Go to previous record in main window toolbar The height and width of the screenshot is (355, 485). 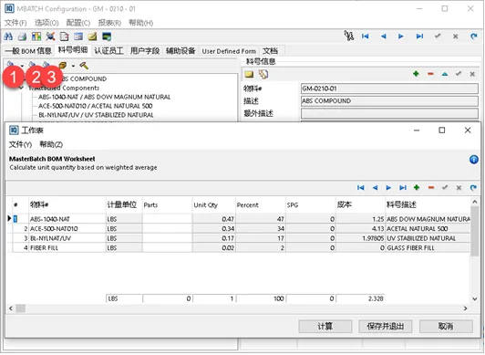coord(384,37)
